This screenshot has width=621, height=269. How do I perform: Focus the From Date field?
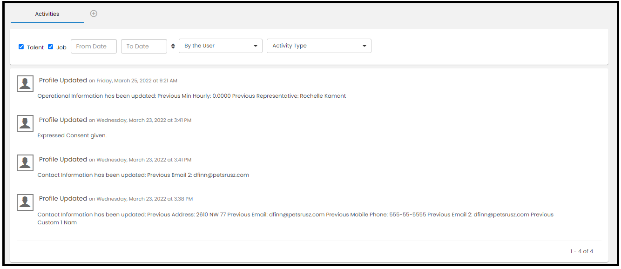94,47
